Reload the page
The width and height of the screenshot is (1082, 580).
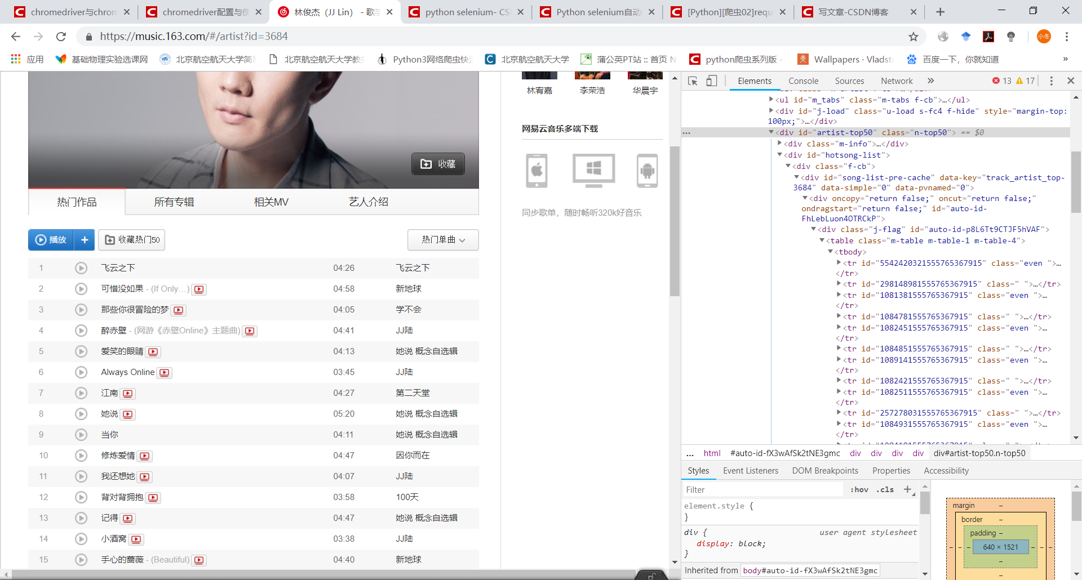click(x=61, y=37)
